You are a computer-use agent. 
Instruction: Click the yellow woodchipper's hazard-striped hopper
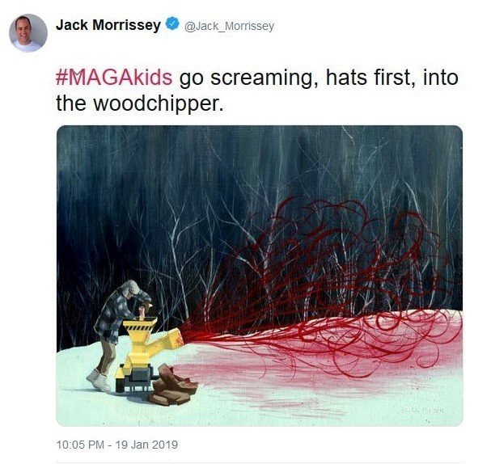click(x=140, y=328)
